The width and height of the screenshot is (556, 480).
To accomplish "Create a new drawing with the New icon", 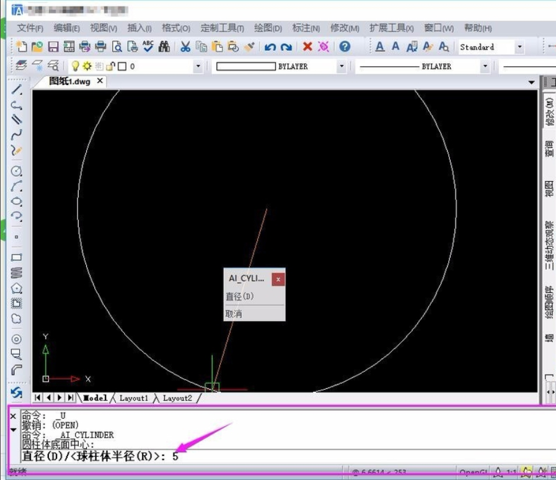I will [x=21, y=47].
